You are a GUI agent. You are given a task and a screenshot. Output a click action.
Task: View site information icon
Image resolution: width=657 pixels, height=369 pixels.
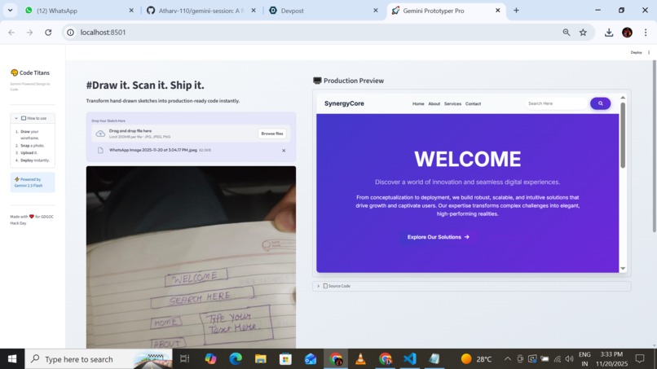(71, 33)
